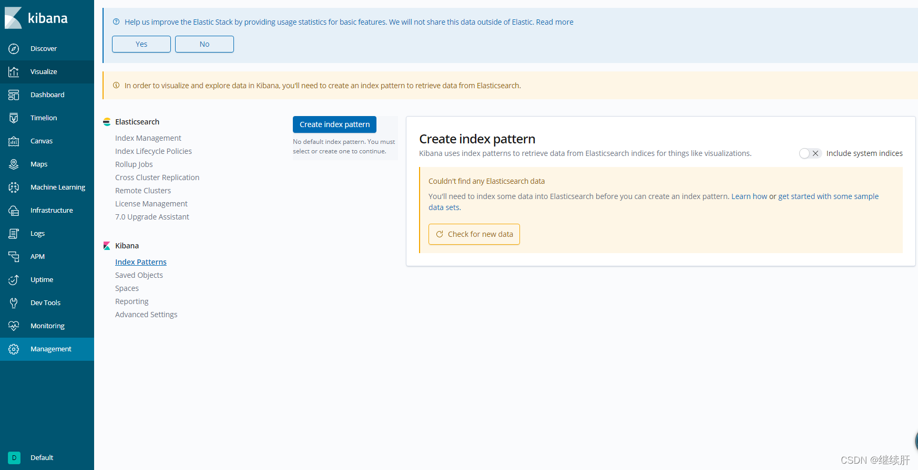Open Cross Cluster Replication link
Image resolution: width=918 pixels, height=470 pixels.
click(157, 177)
